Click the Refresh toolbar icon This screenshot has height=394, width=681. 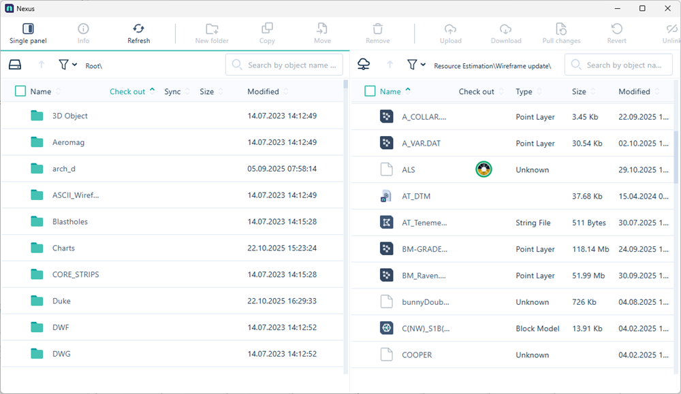pos(138,33)
